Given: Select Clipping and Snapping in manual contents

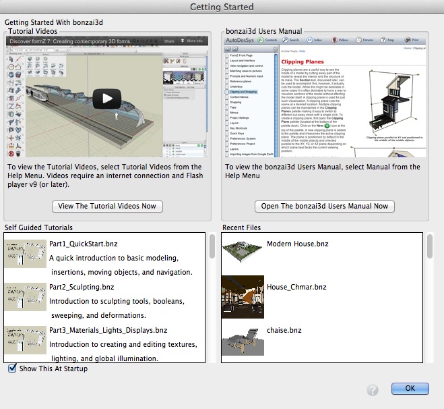Looking at the screenshot, I should (243, 92).
